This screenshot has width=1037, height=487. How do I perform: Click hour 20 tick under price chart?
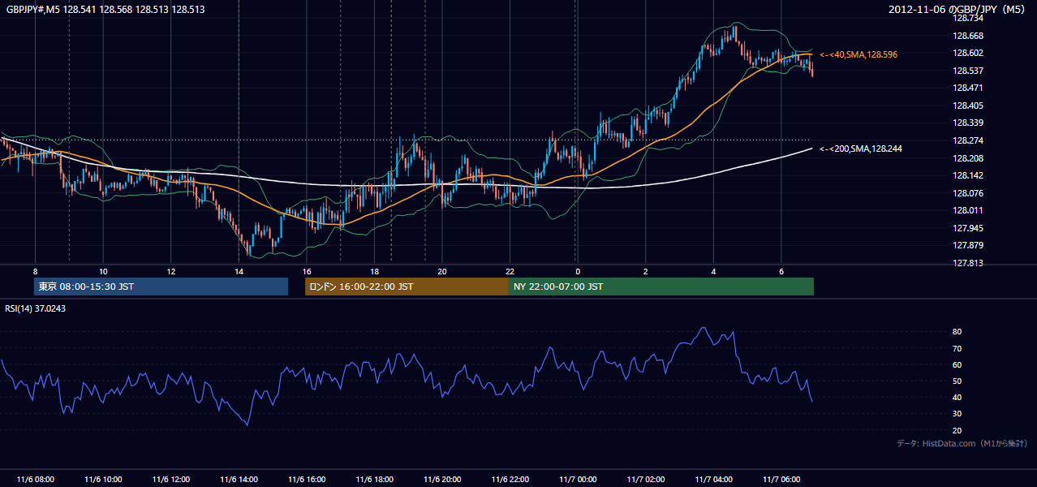441,271
